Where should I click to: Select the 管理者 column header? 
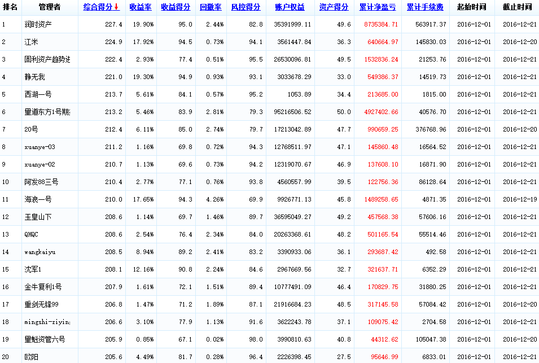pos(50,7)
